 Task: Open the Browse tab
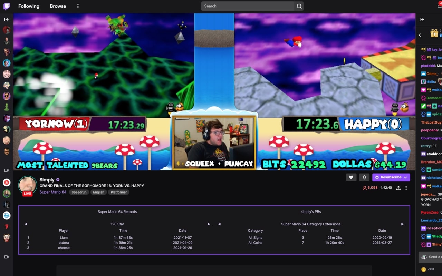tap(58, 6)
